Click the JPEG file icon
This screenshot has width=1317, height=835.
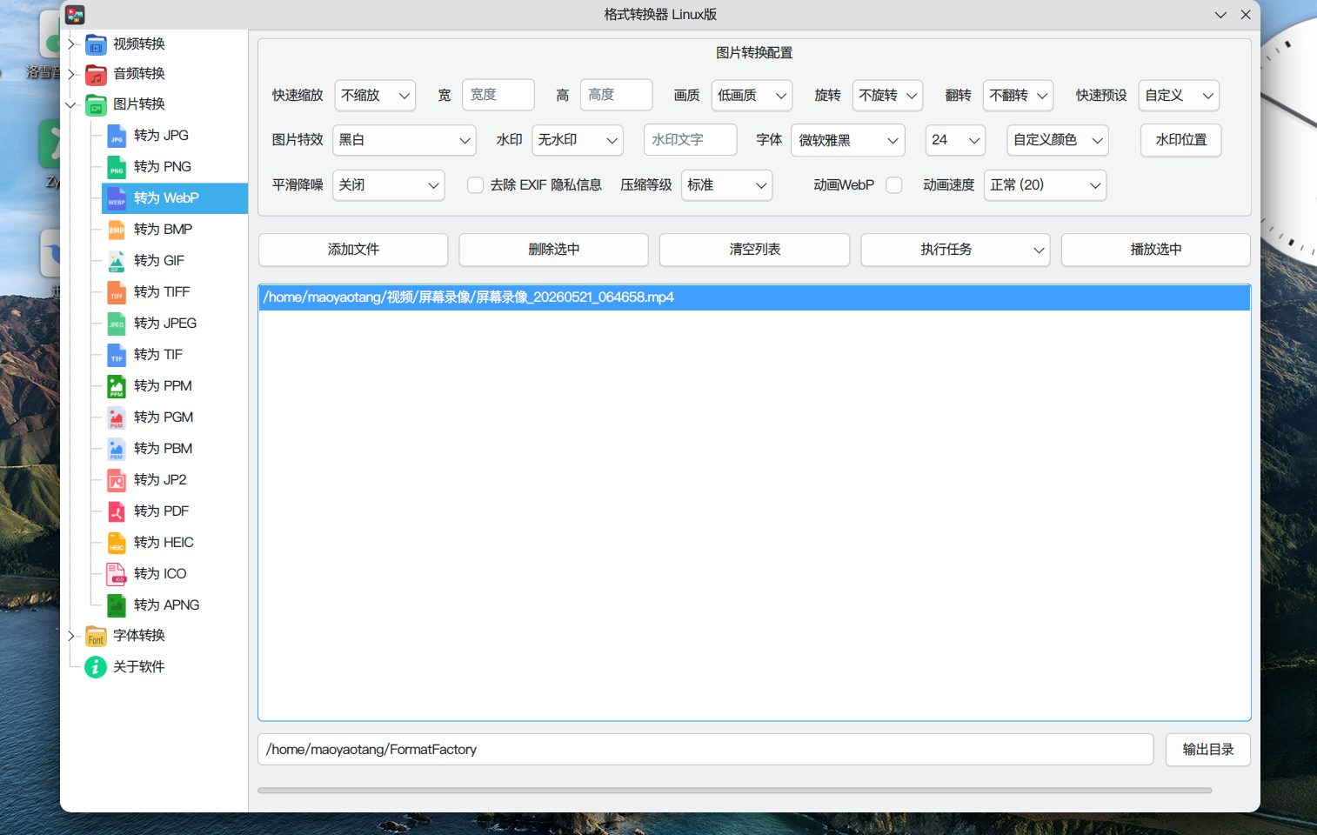[x=117, y=324]
